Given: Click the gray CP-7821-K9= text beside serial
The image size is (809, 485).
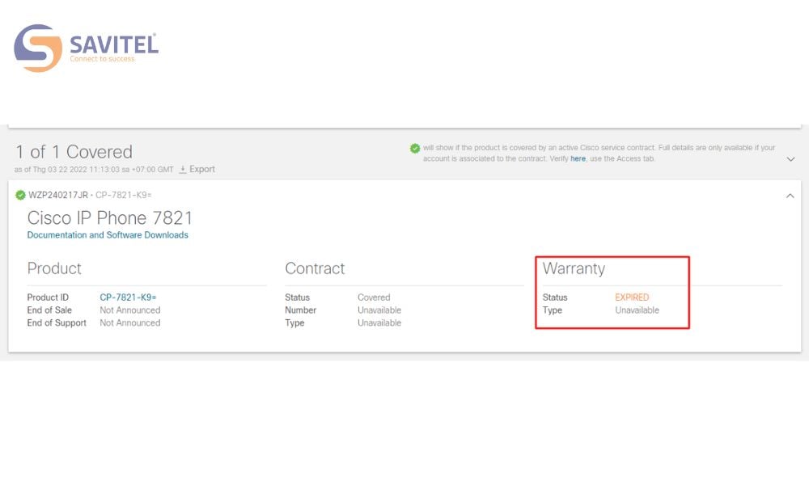Looking at the screenshot, I should point(123,195).
